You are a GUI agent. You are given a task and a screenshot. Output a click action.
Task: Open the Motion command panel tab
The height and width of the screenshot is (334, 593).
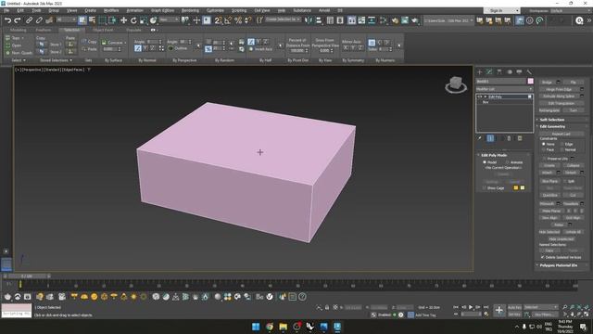coord(509,71)
